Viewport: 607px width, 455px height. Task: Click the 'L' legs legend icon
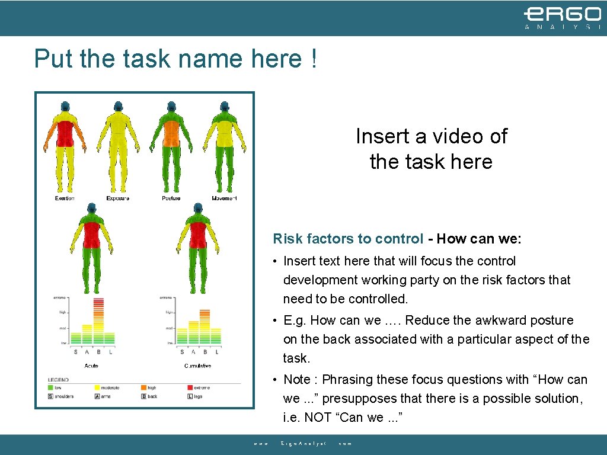coord(190,396)
